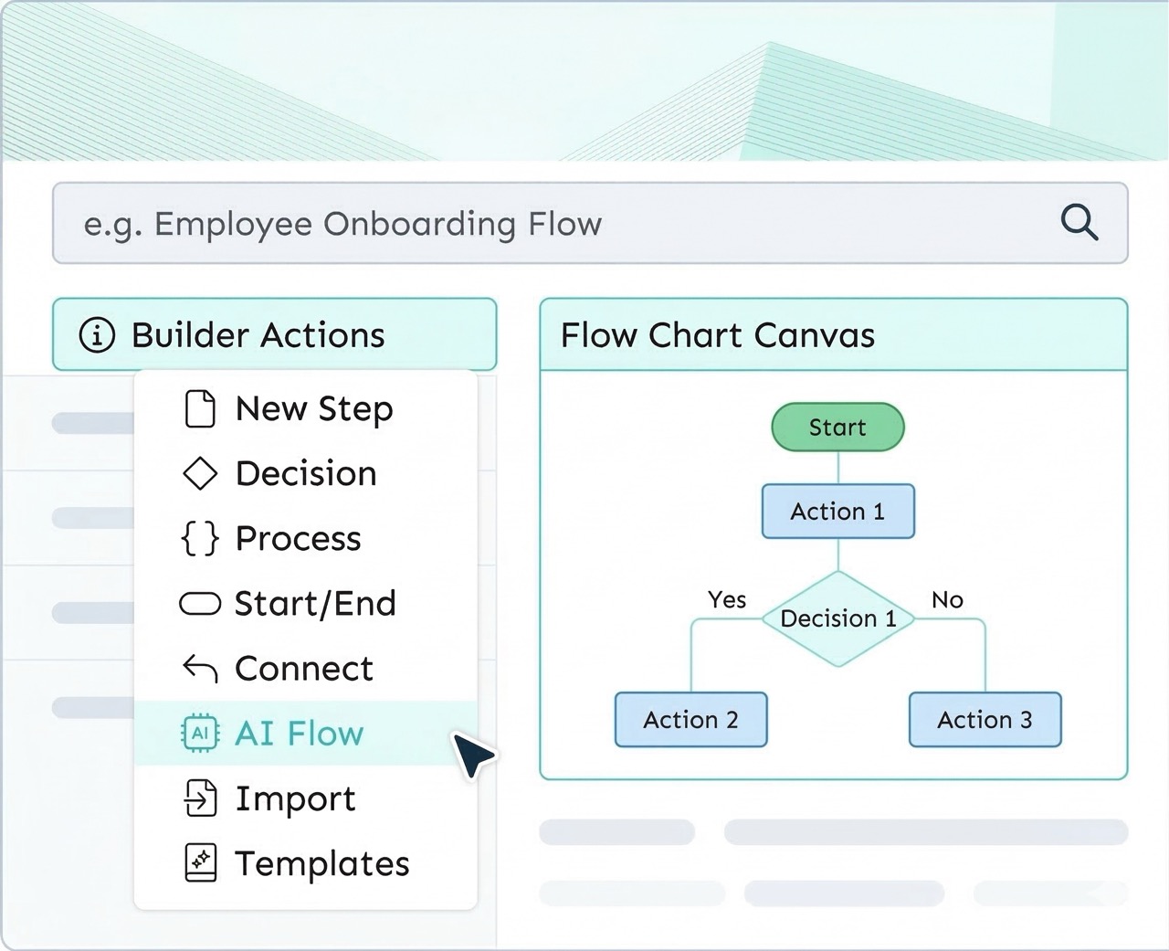Select the Import file icon
Viewport: 1169px width, 951px height.
click(x=199, y=798)
